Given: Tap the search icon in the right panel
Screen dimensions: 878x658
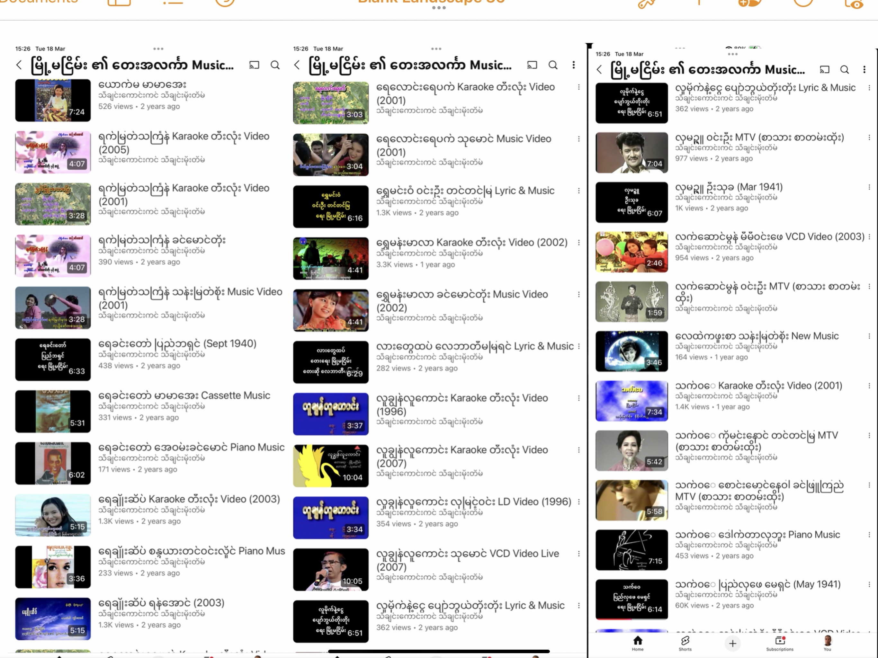Looking at the screenshot, I should click(844, 70).
